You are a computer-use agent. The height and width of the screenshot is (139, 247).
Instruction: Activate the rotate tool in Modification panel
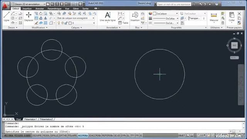tap(41, 14)
